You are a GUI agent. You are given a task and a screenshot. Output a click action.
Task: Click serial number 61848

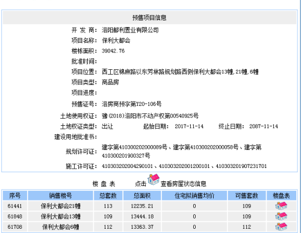pos(15,216)
